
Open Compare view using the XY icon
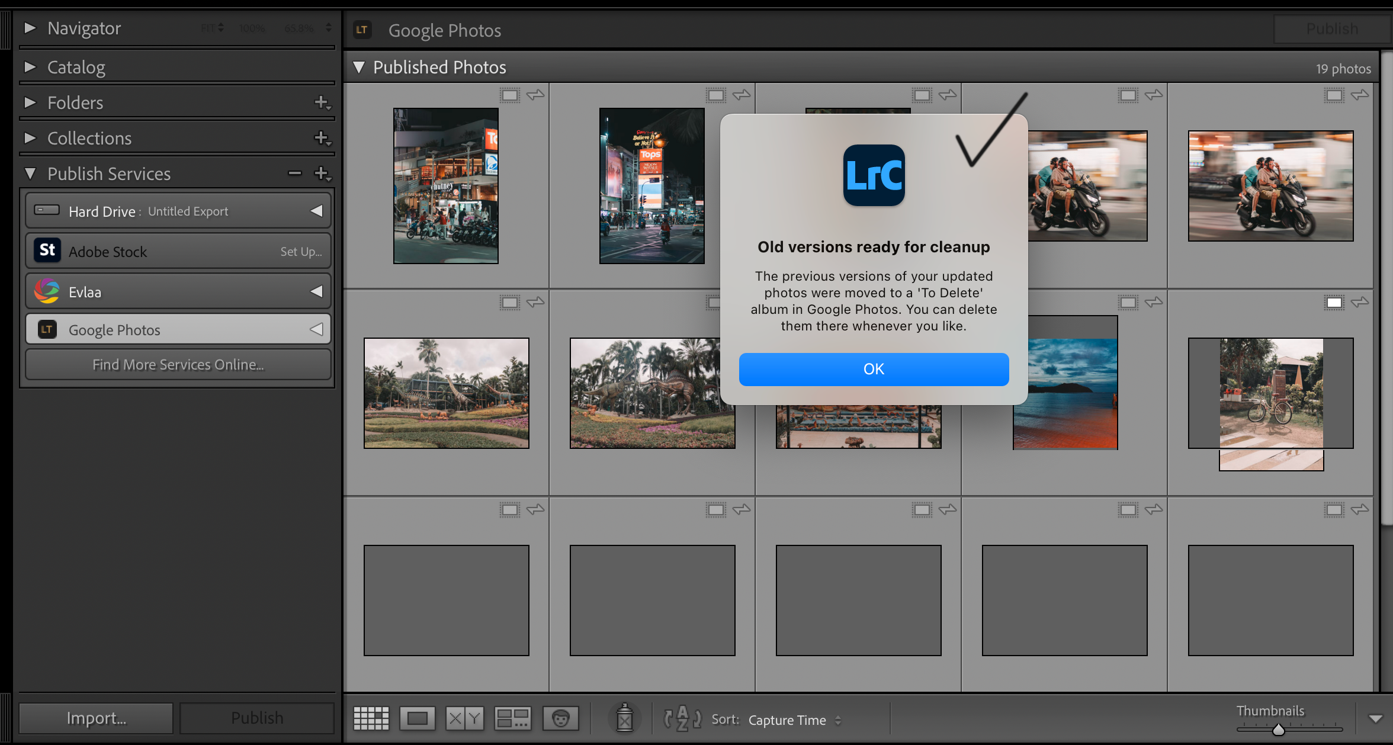click(464, 718)
